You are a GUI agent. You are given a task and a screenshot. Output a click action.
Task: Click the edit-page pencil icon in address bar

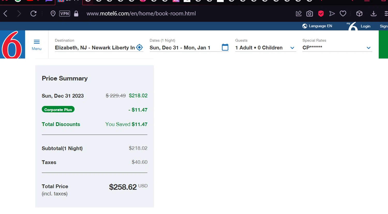[299, 13]
